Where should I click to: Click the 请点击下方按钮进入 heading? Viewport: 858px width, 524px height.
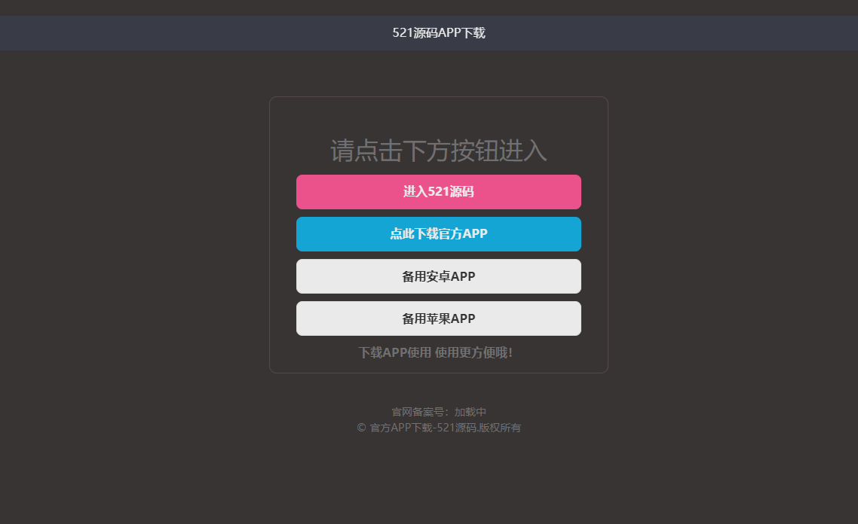(438, 151)
